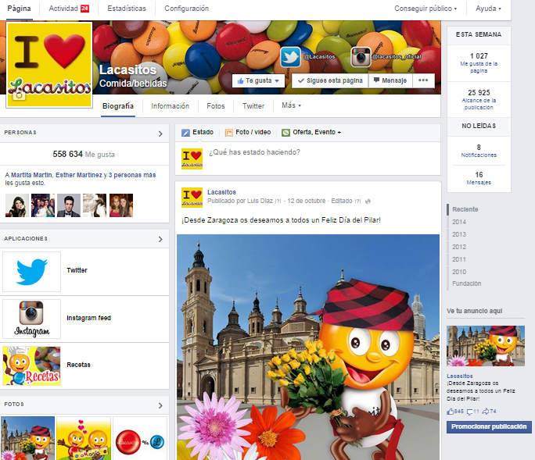Viewport: 535px width, 460px height.
Task: Open the Pilar photo thumbnail in Fotos
Action: coord(27,438)
